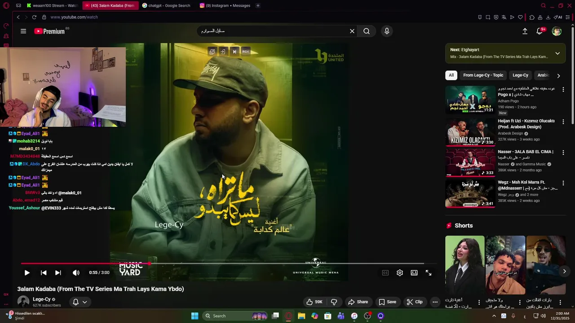Viewport: 575px width, 323px height.
Task: Open a new browser tab plus
Action: click(x=258, y=5)
